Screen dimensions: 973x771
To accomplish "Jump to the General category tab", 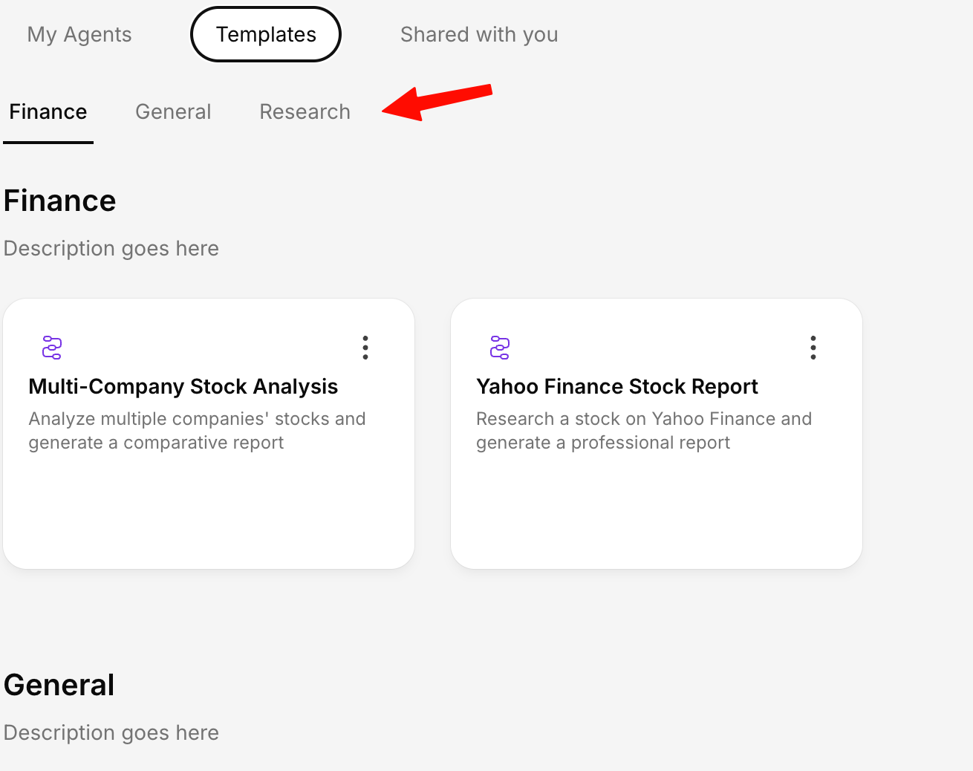I will (x=173, y=112).
